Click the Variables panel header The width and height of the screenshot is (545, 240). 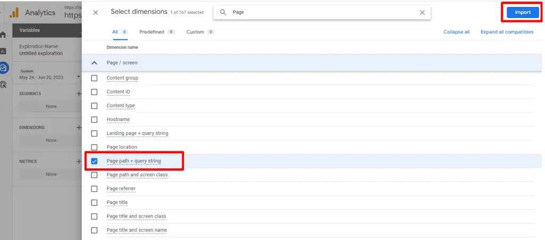pyautogui.click(x=47, y=30)
